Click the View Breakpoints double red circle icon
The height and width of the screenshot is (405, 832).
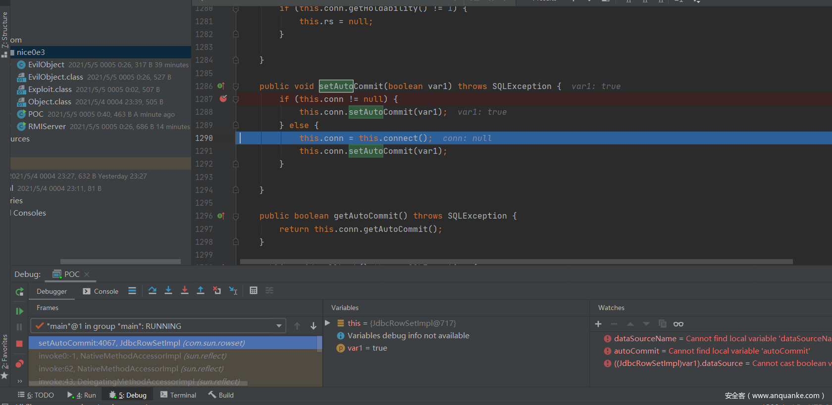pyautogui.click(x=19, y=364)
